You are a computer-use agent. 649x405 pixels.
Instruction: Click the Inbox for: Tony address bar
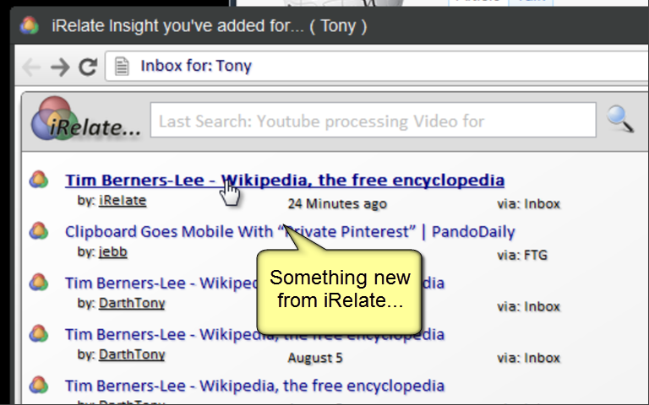click(x=377, y=66)
